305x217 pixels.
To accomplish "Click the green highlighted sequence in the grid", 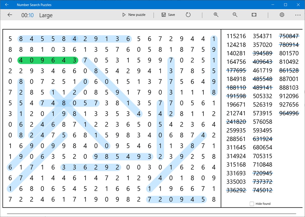I will (47, 60).
